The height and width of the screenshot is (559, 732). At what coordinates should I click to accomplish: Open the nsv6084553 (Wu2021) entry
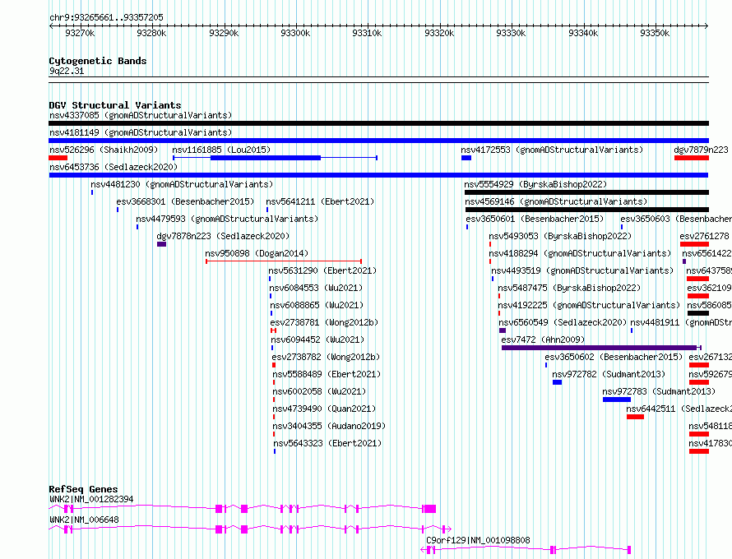coord(316,288)
